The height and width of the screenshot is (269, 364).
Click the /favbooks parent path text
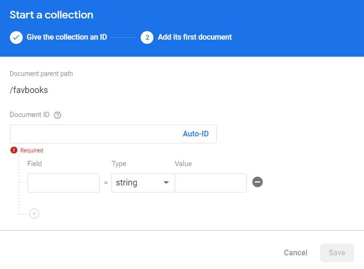click(29, 90)
